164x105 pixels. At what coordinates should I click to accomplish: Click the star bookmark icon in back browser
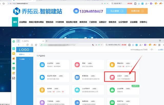tap(4, 4)
